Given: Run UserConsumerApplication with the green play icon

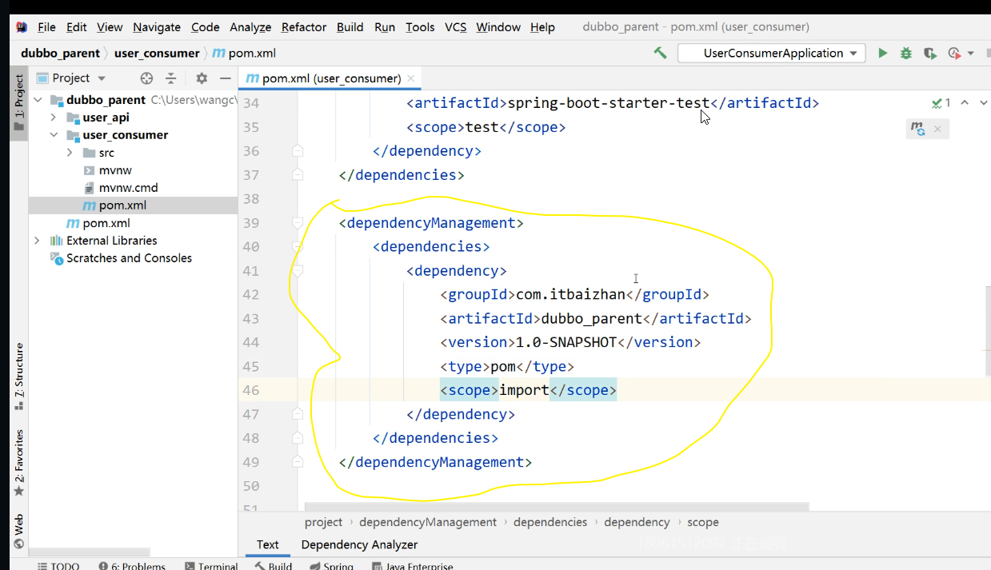Looking at the screenshot, I should click(x=882, y=53).
